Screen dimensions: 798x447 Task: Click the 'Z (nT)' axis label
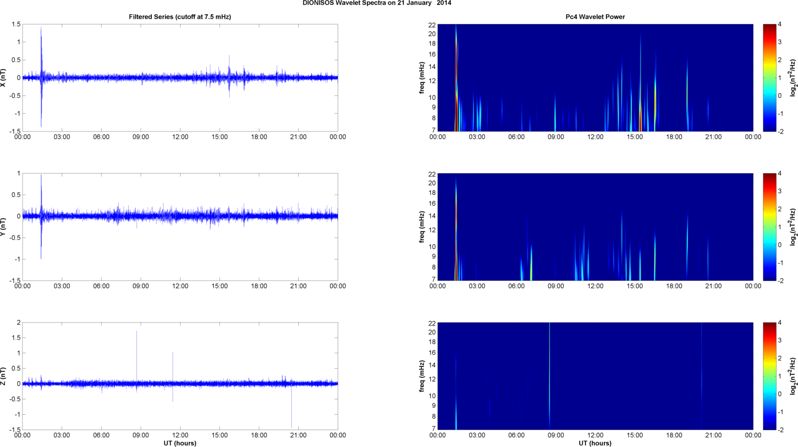point(4,376)
